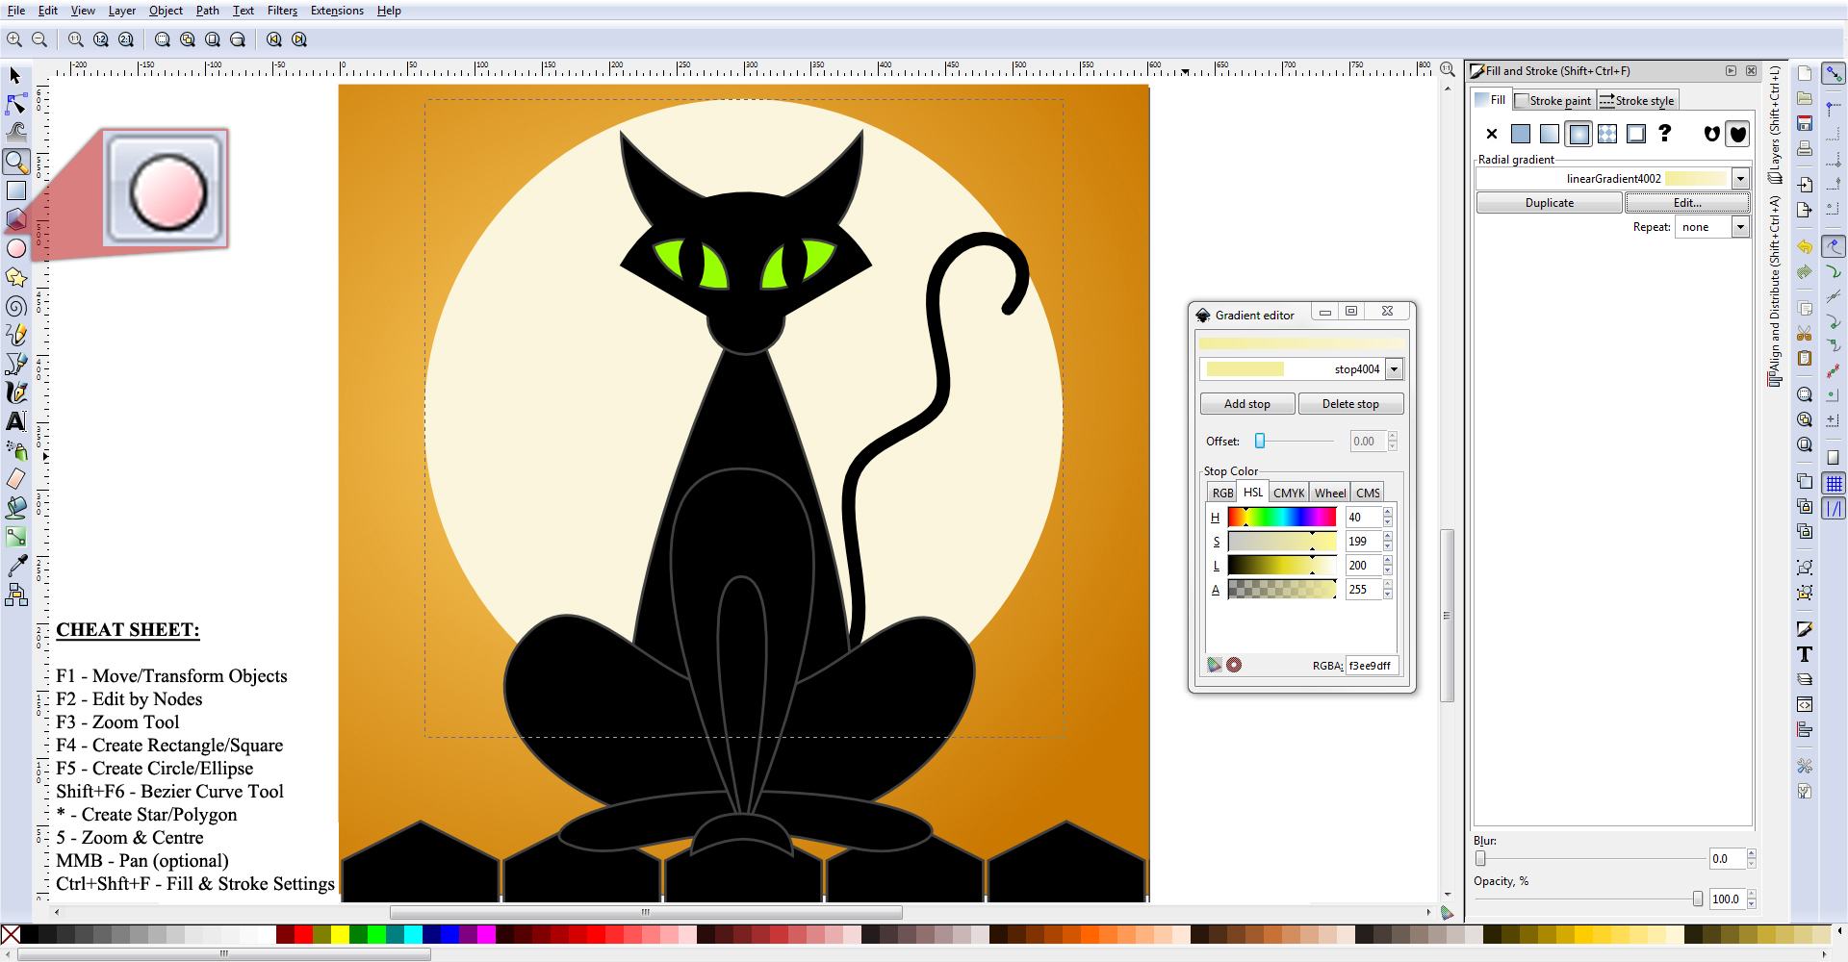Open the XML editor icon
Viewport: 1848px width, 962px height.
click(1805, 704)
